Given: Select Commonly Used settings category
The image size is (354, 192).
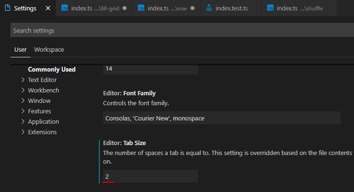Looking at the screenshot, I should (x=52, y=69).
